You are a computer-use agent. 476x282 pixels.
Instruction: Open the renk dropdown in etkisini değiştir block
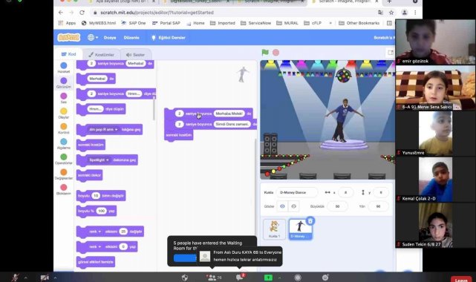(x=95, y=232)
